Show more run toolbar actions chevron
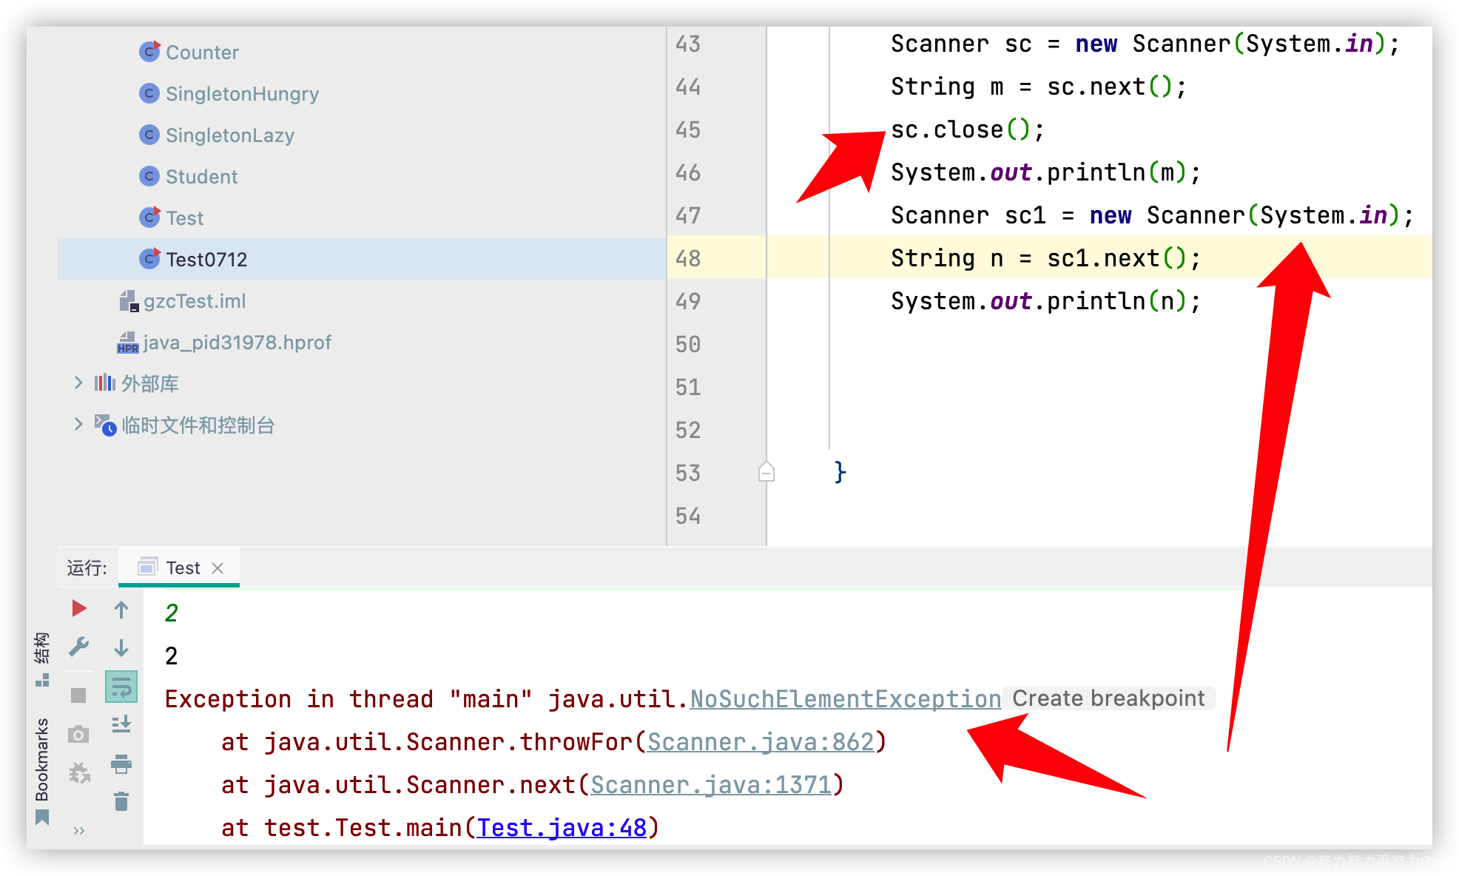Viewport: 1459px width, 876px height. 79,830
